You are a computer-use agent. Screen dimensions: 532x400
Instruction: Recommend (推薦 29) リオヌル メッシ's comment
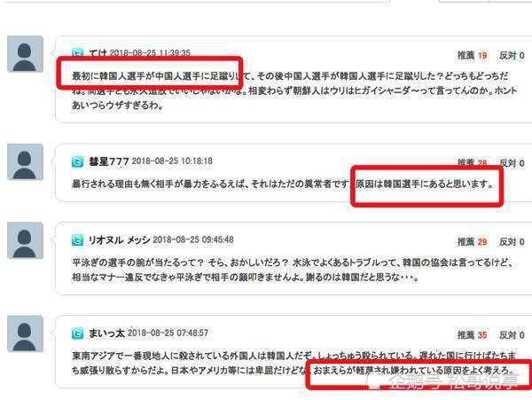(473, 242)
